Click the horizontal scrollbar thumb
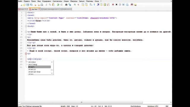The height and width of the screenshot is (107, 190). click(82, 102)
